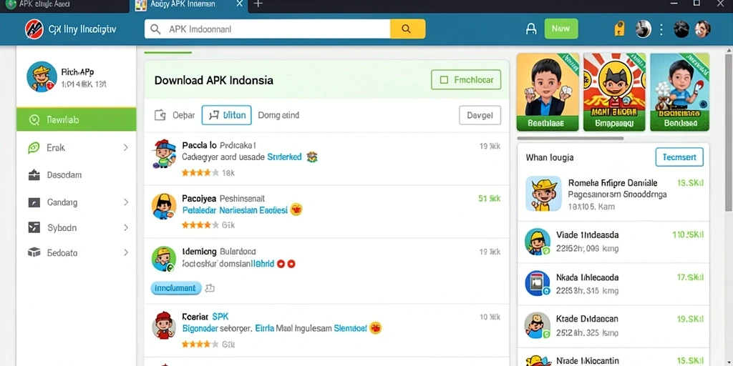This screenshot has height=366, width=733.
Task: Click the Bigoneder link text
Action: click(200, 328)
